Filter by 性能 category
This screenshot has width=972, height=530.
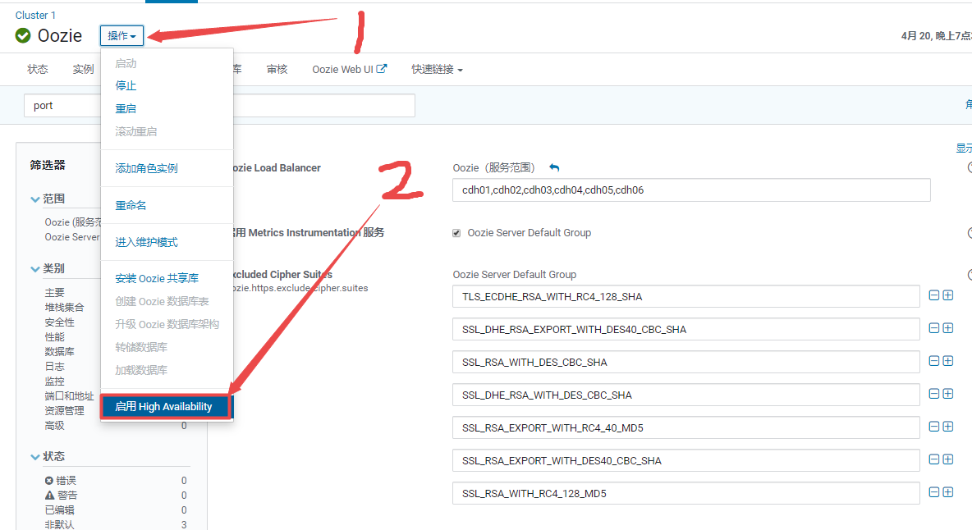click(54, 337)
